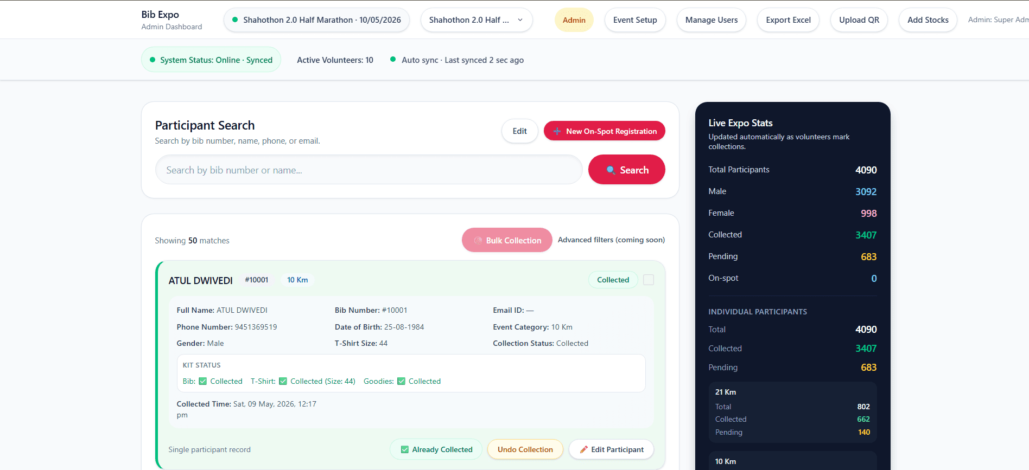Image resolution: width=1029 pixels, height=470 pixels.
Task: Click Showing 50 matches text
Action: point(192,241)
